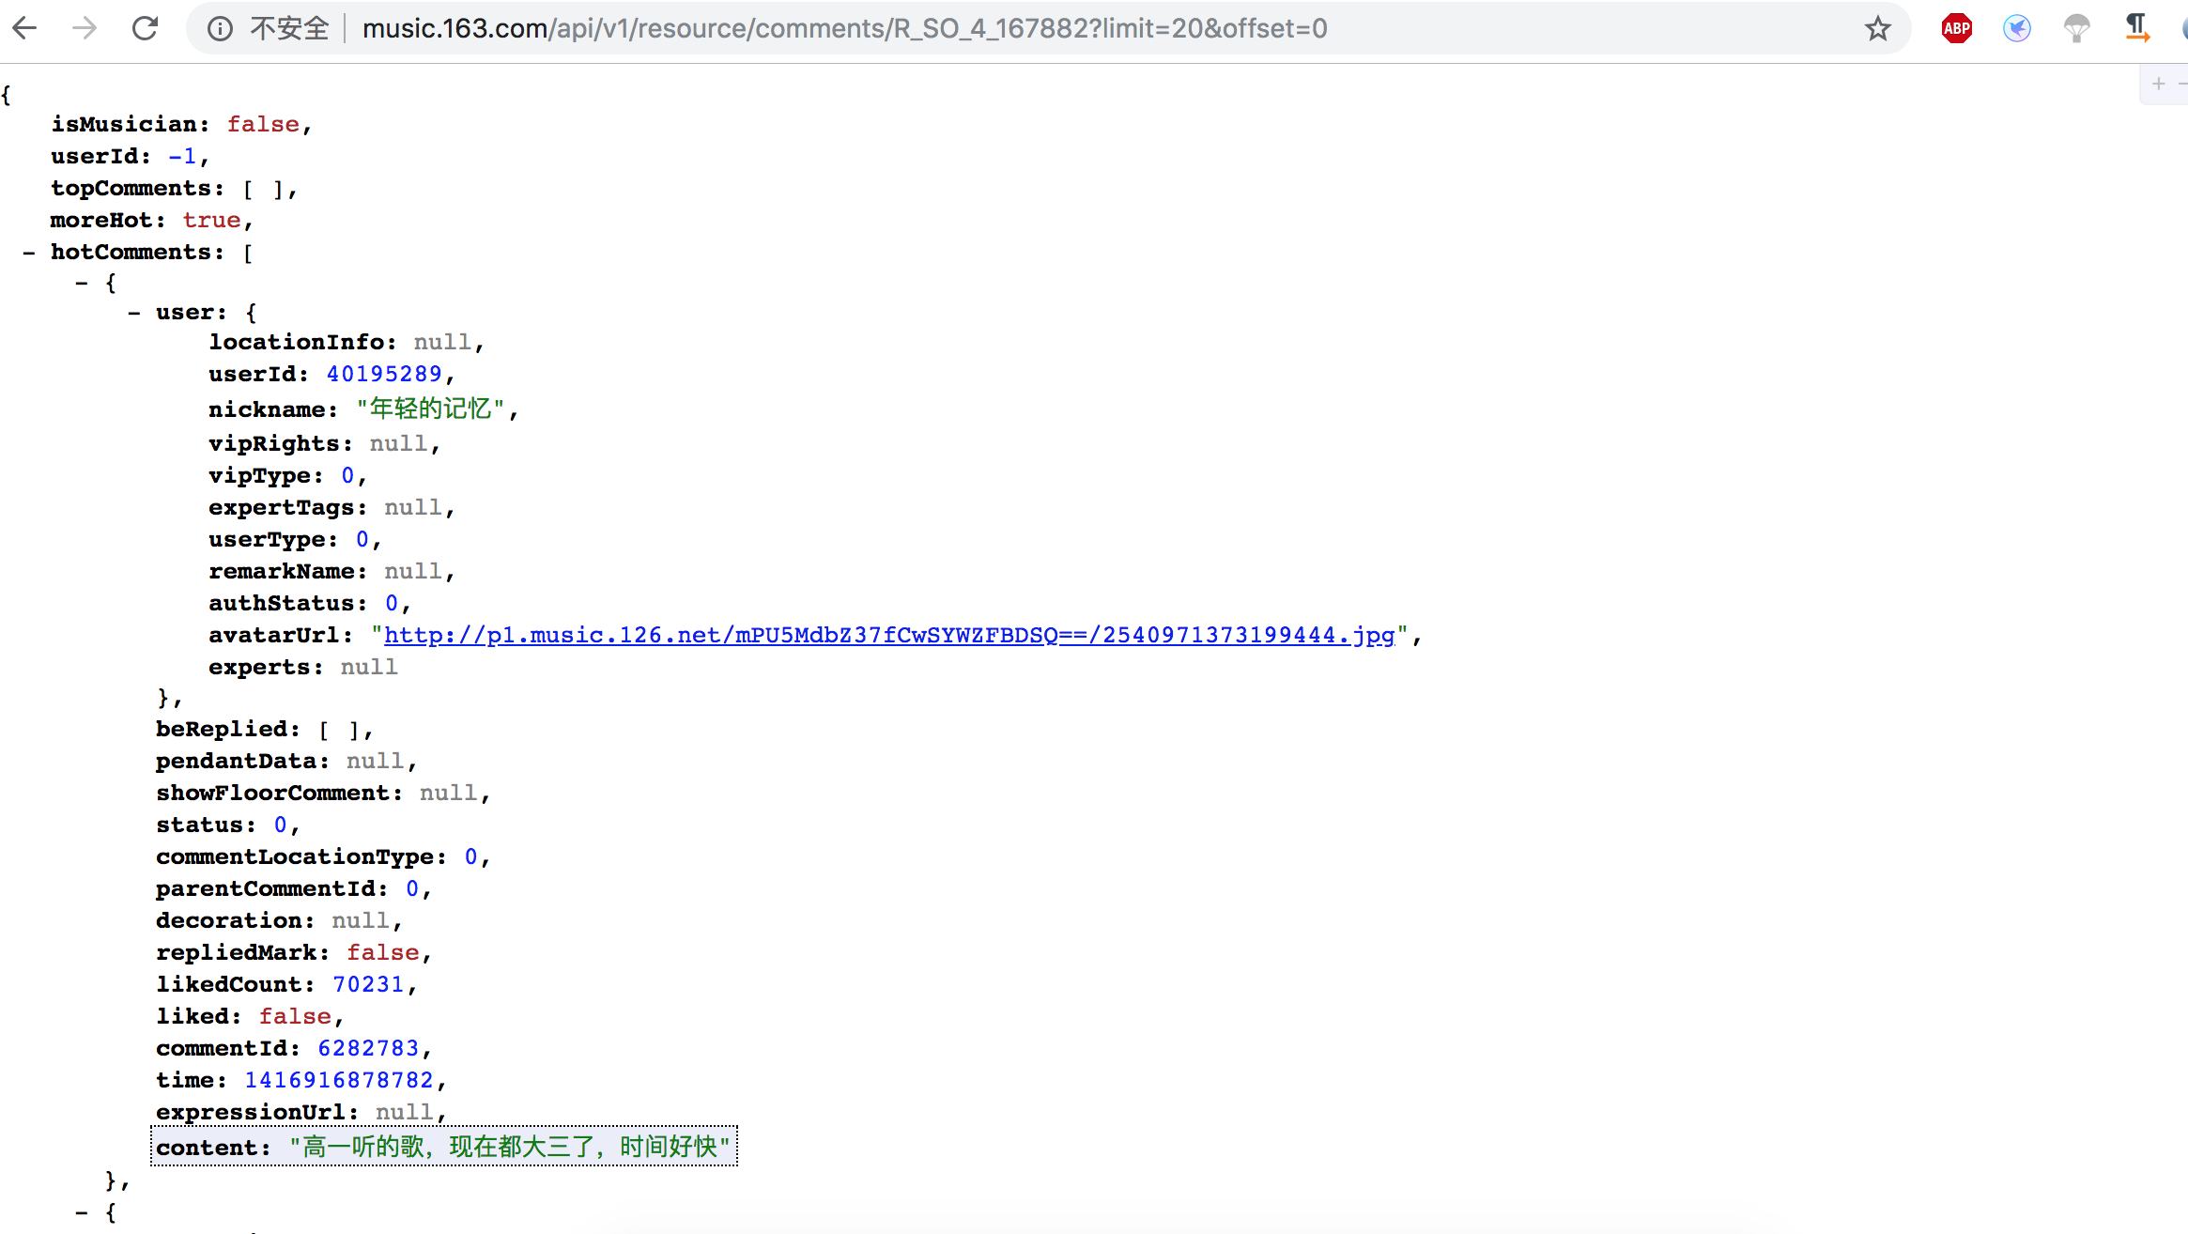
Task: Expand all JSON nodes with plus button
Action: 2158,85
